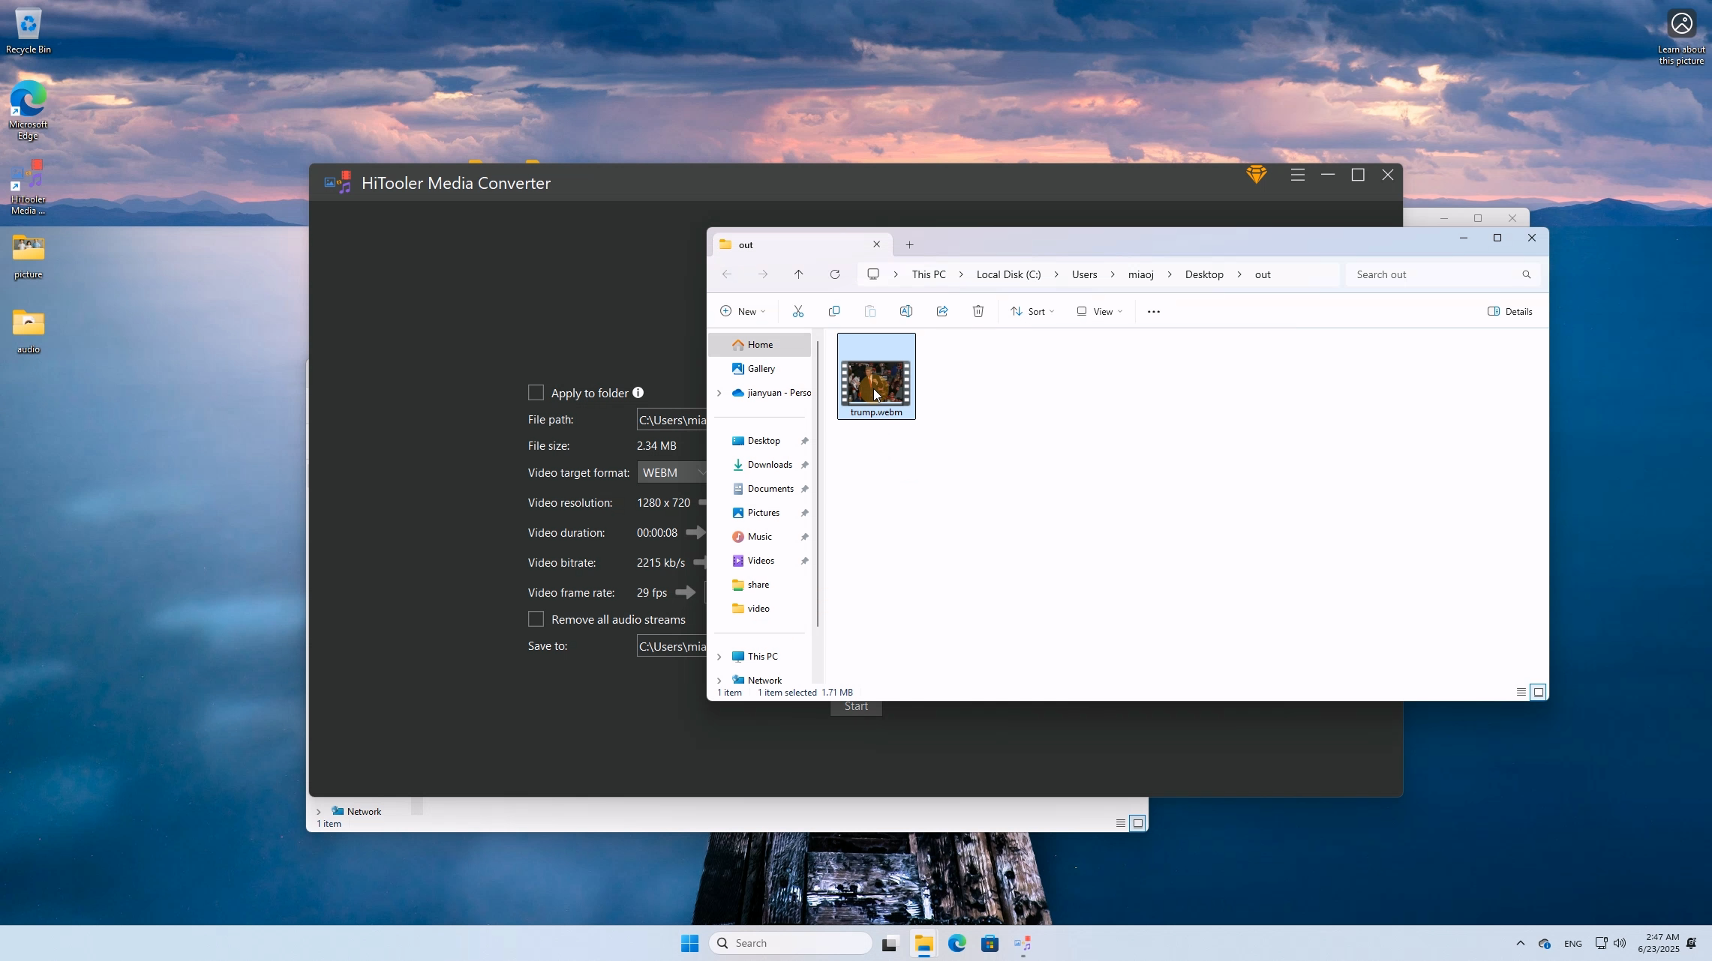Screen dimensions: 1712x961
Task: Switch to large icons view via status bar icon
Action: coord(1538,692)
